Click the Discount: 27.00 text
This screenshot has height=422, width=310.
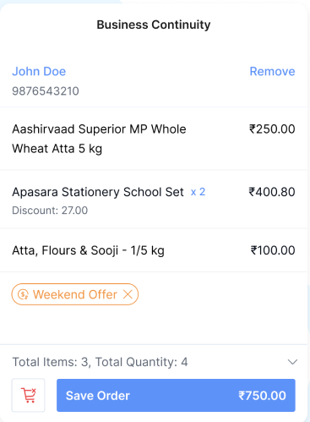pos(50,211)
